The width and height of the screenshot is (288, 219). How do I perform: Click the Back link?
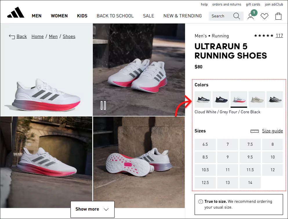[22, 36]
